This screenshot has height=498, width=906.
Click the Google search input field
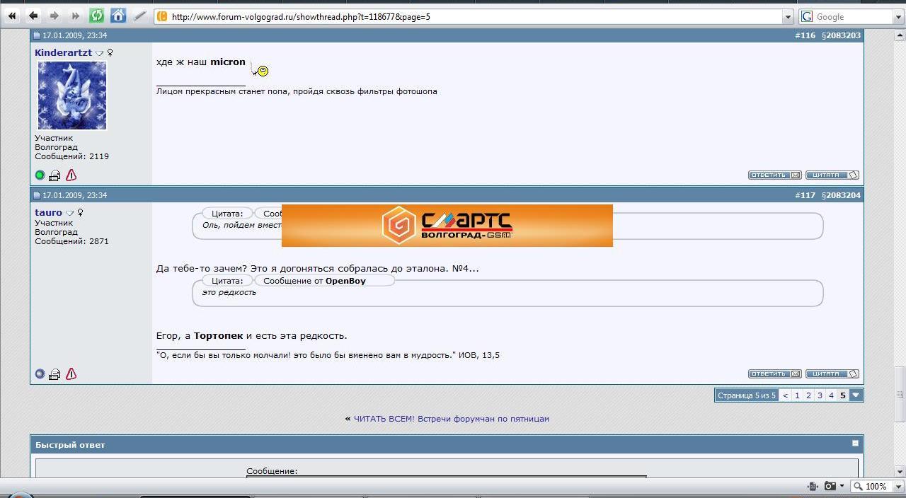[x=853, y=16]
